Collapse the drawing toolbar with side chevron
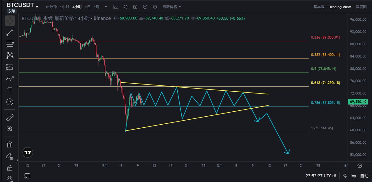Screen dimensions: 372x182 point(17,160)
